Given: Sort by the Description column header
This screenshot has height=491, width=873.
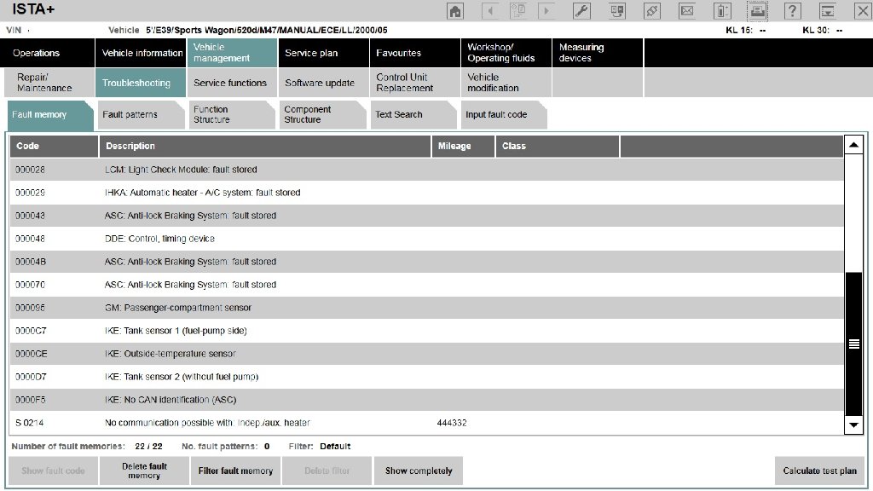Looking at the screenshot, I should [x=265, y=146].
